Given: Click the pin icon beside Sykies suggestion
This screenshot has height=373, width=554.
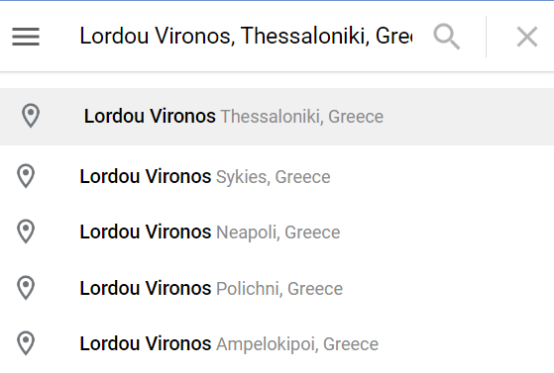Looking at the screenshot, I should point(26,176).
